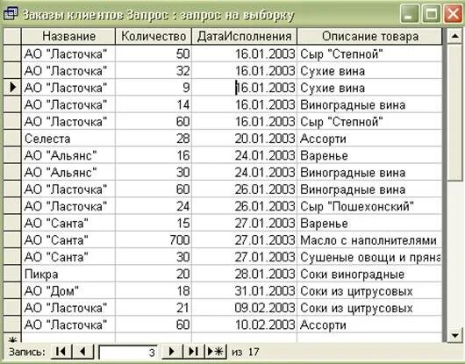Viewport: 465px width, 364px height.
Task: Click the cell Соки виноградные
Action: [x=369, y=274]
